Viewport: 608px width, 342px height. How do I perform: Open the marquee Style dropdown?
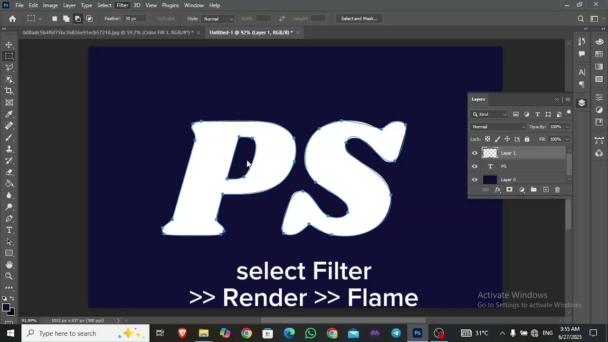click(218, 19)
